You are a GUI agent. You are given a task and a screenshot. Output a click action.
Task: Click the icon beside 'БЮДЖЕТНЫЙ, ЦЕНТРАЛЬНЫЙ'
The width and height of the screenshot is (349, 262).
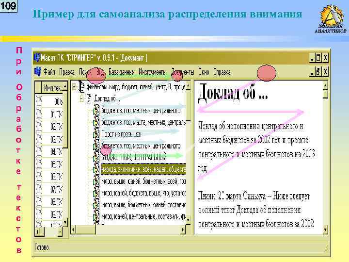pyautogui.click(x=96, y=158)
